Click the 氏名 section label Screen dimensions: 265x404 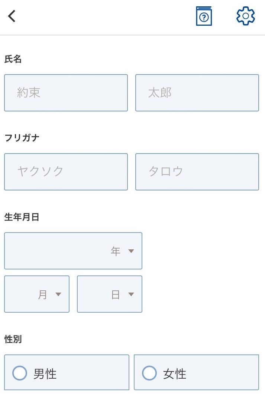(x=13, y=59)
